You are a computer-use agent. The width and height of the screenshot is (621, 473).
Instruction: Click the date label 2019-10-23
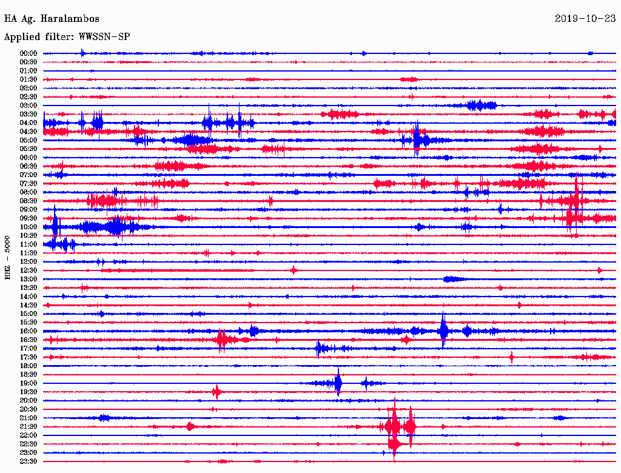click(585, 18)
